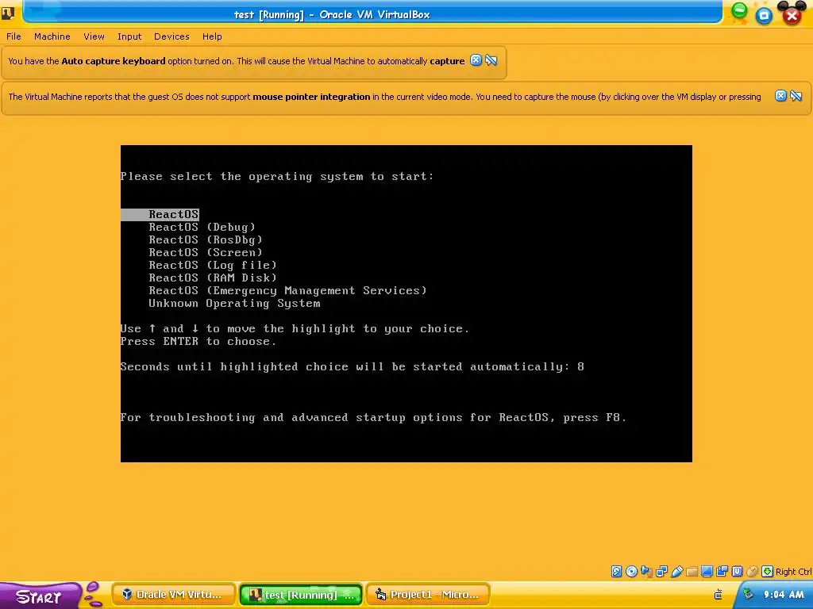Select the Unknown Operating System entry
Viewport: 813px width, 609px height.
coord(234,304)
